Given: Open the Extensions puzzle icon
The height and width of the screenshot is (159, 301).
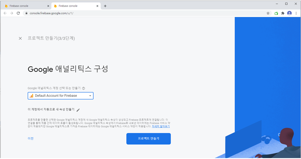Looking at the screenshot, I should click(283, 13).
